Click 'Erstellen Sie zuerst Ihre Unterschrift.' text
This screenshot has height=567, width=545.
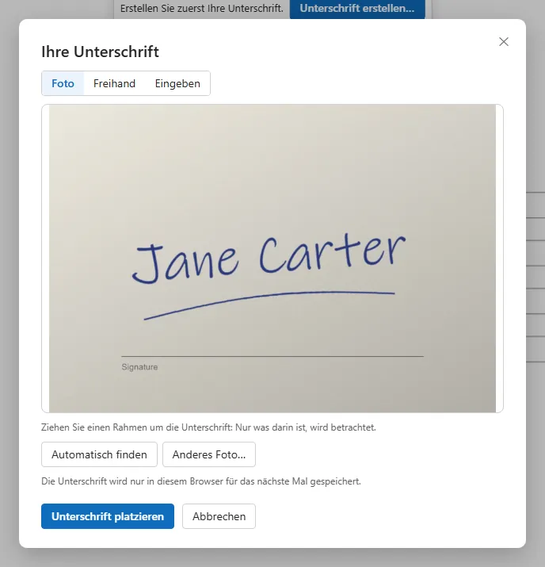[x=202, y=8]
